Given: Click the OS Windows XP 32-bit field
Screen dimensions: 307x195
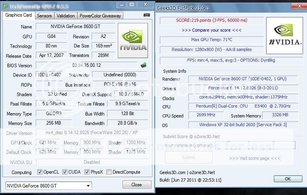Looking at the screenshot, I should coord(243,125).
